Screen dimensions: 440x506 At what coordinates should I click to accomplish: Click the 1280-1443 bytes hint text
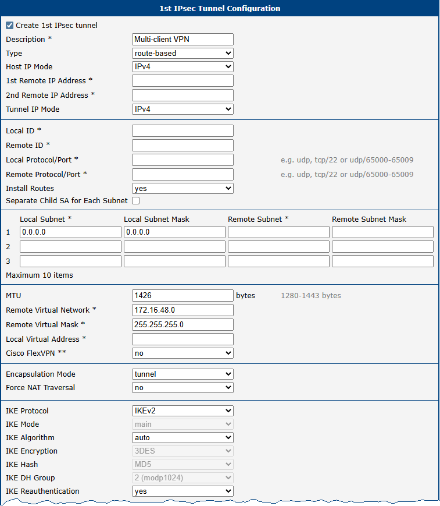tap(311, 296)
